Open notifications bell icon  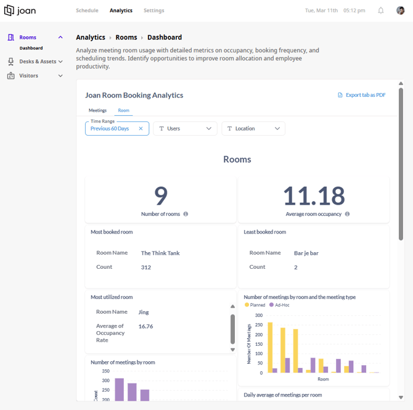pos(380,10)
